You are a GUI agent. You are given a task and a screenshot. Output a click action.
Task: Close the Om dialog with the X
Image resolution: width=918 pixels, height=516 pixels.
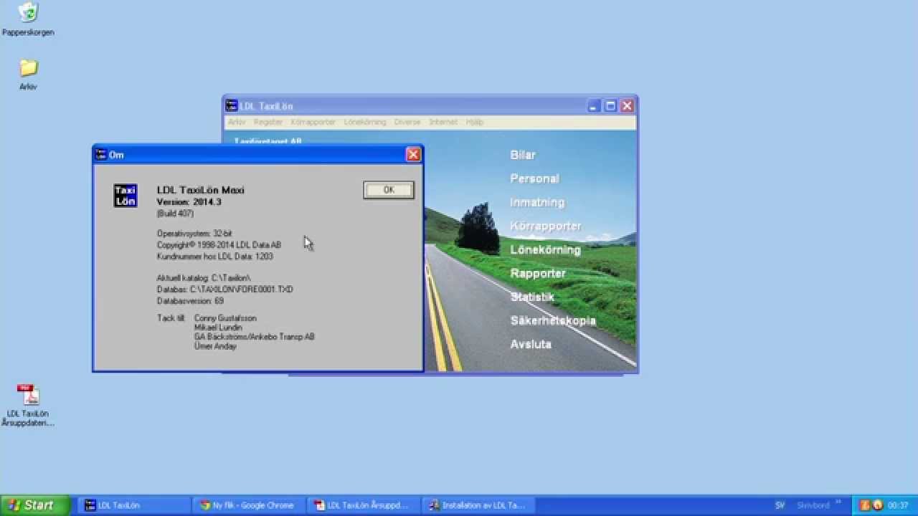(x=413, y=154)
